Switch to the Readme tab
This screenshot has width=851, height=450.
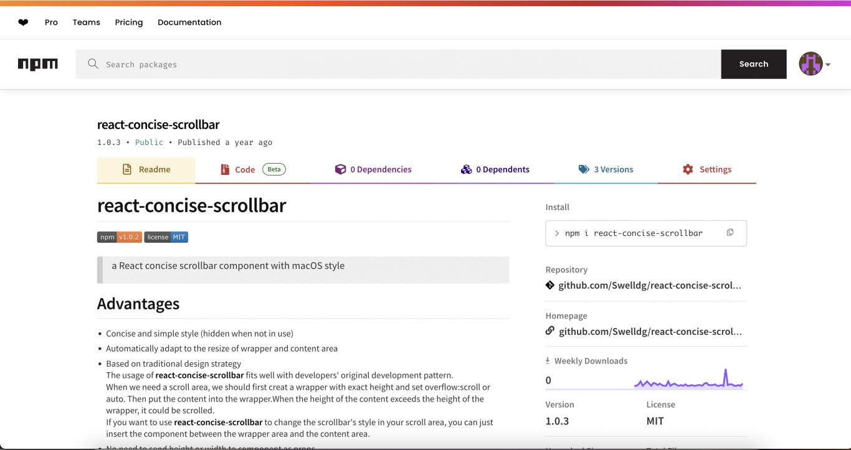coord(146,170)
